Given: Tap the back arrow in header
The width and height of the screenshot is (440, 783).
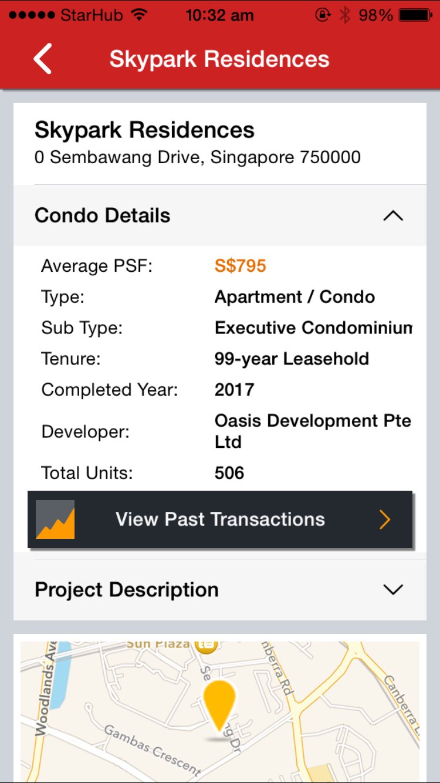Looking at the screenshot, I should (43, 59).
